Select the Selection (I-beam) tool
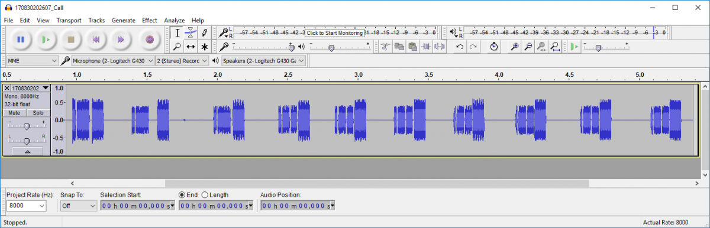This screenshot has height=228, width=710. click(177, 32)
